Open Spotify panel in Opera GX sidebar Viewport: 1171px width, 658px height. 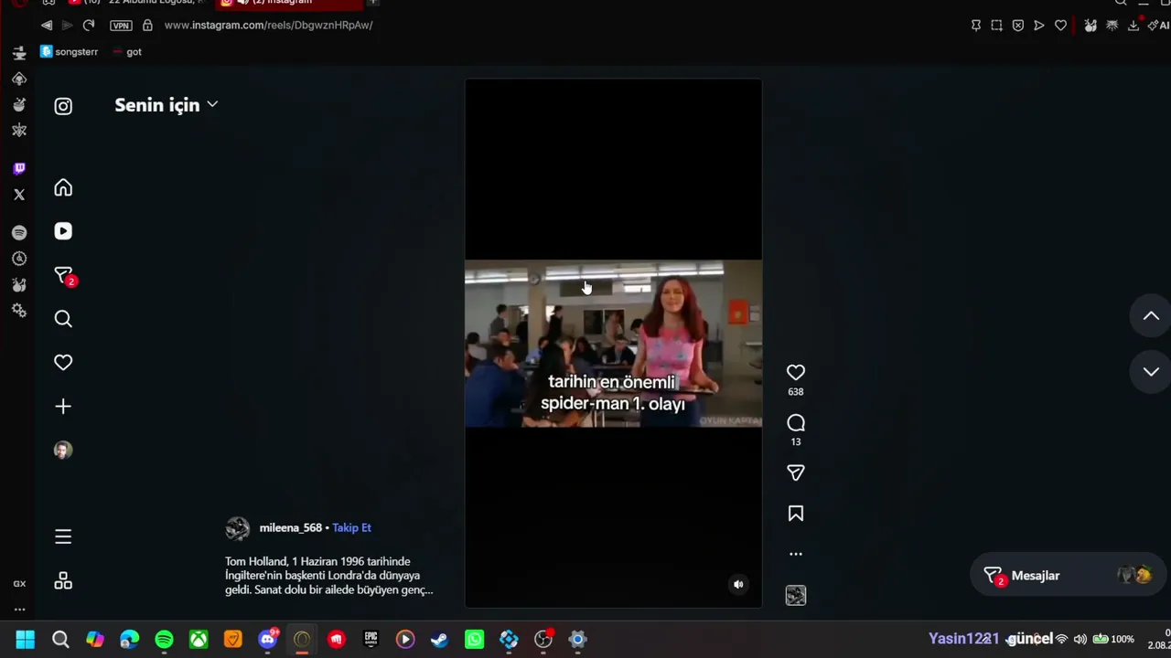19,233
